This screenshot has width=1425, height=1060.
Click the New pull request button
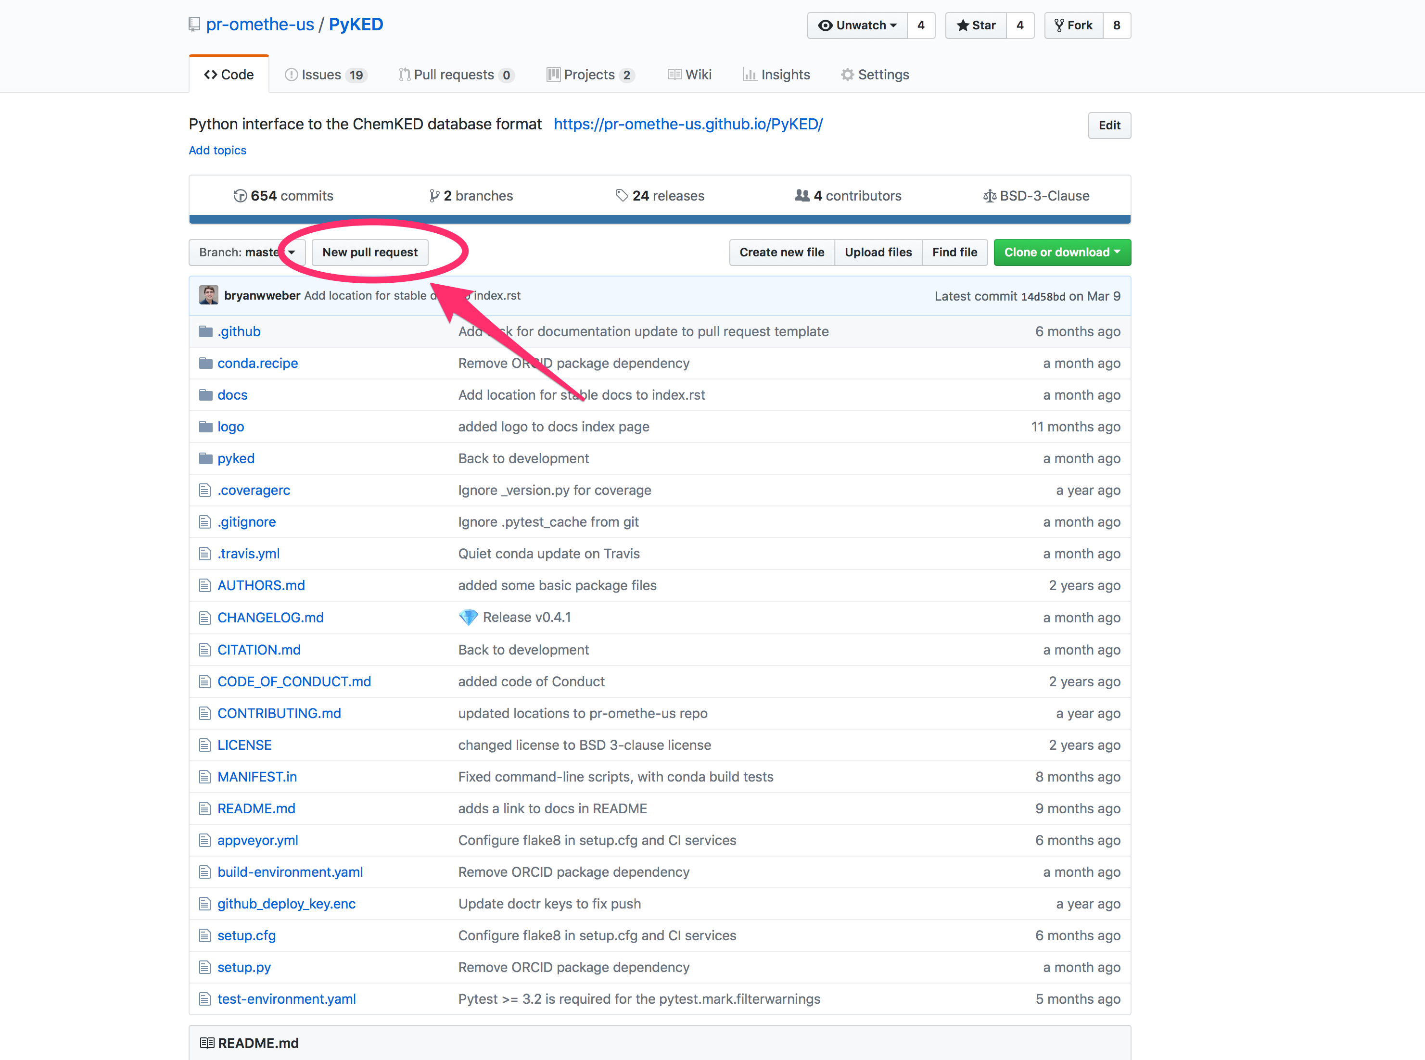point(370,252)
